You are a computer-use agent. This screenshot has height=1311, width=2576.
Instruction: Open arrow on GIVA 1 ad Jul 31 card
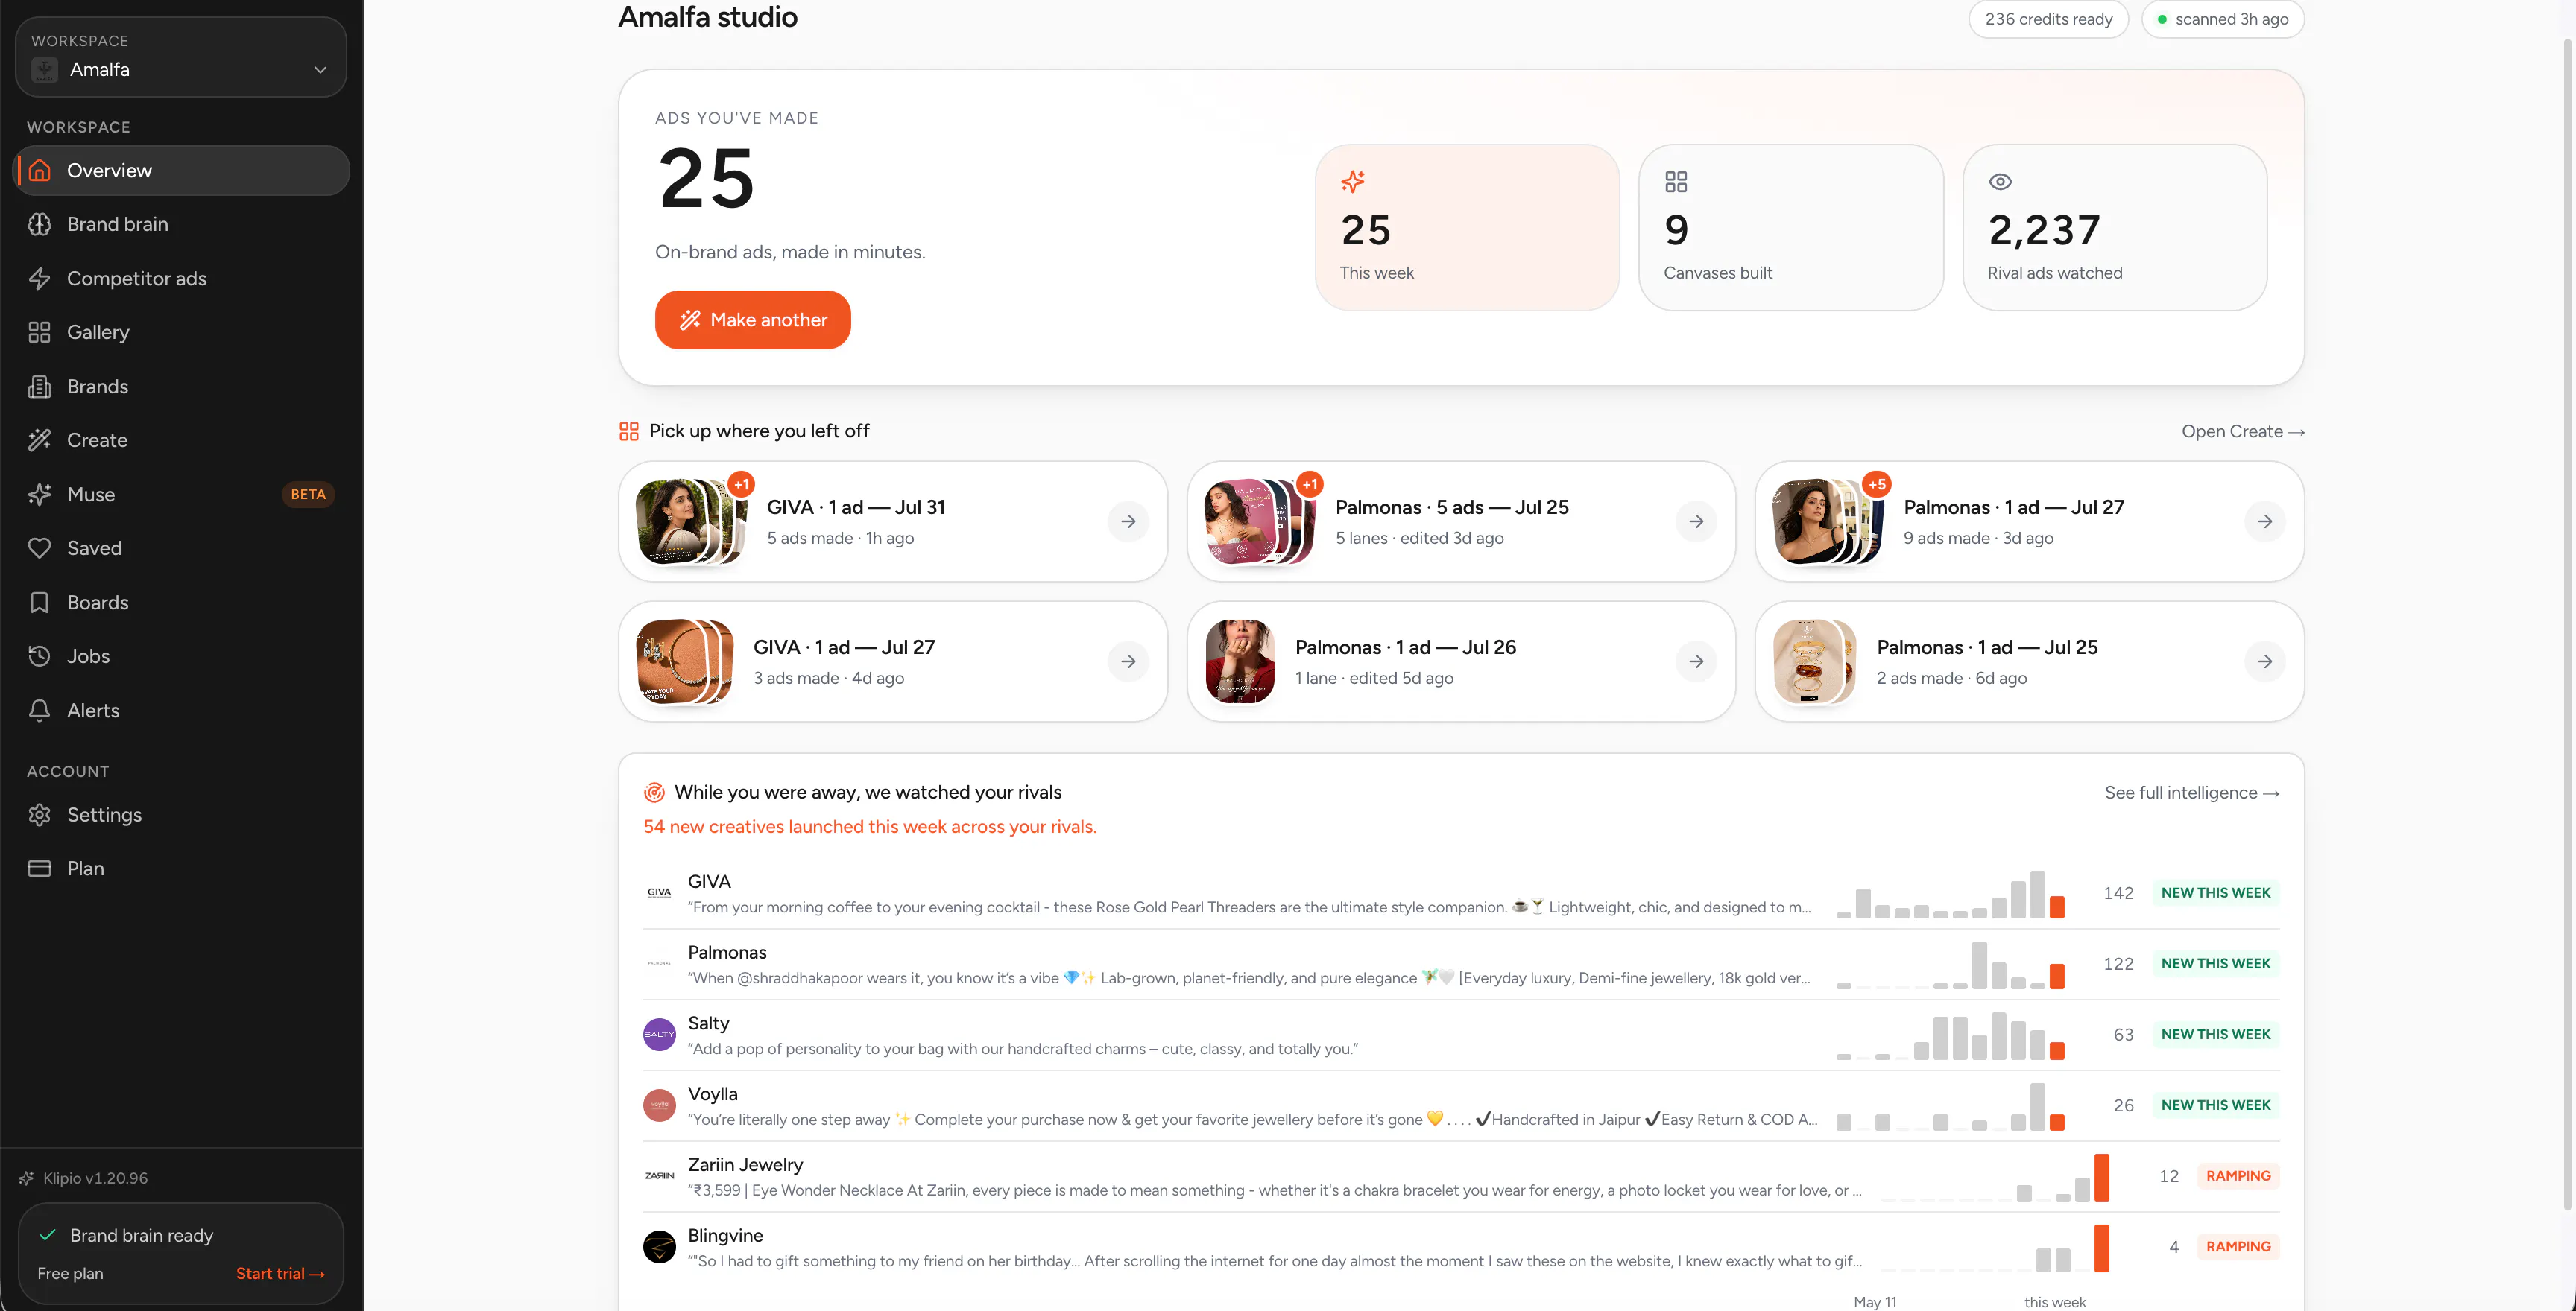(1128, 521)
